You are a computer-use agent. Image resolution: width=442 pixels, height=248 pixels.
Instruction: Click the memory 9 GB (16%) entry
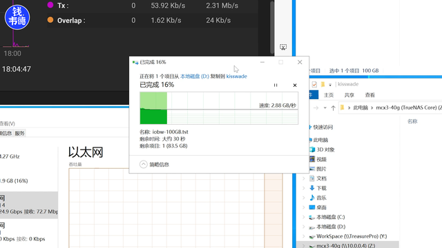coord(14,180)
